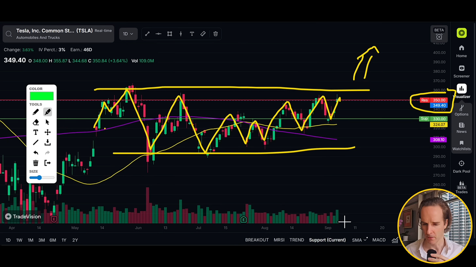Click the redo arrow
The image size is (476, 267).
47,153
